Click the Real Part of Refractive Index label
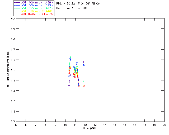Viewport: 169px width, 135px height. pyautogui.click(x=8, y=70)
